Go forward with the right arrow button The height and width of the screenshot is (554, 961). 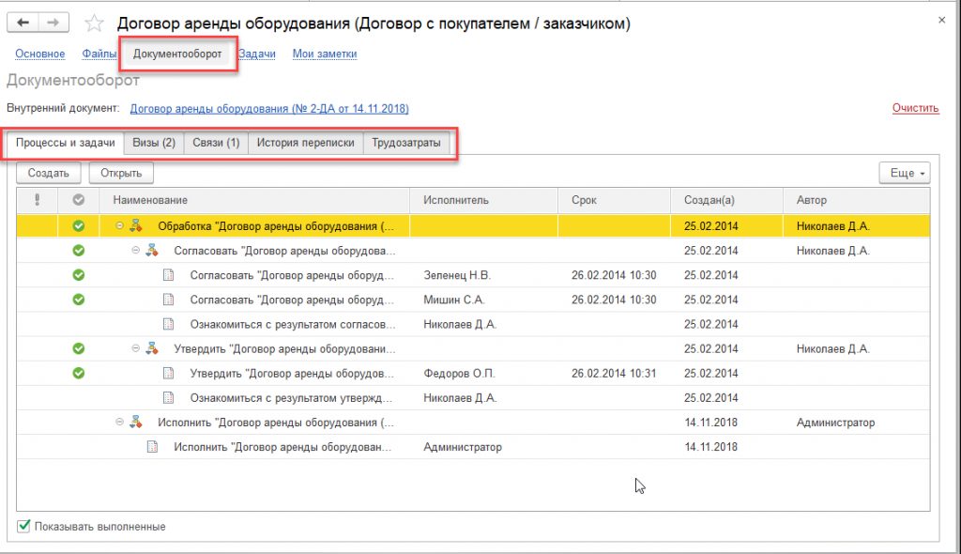click(53, 23)
